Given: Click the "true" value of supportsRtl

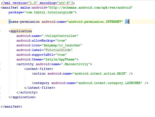Looking at the screenshot, I should click(x=61, y=55).
